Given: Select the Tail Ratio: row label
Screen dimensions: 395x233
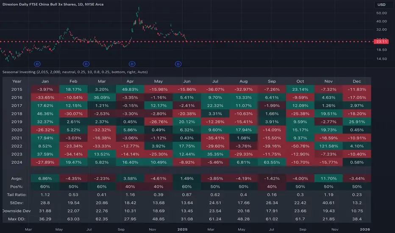Looking at the screenshot, I should [17, 195].
